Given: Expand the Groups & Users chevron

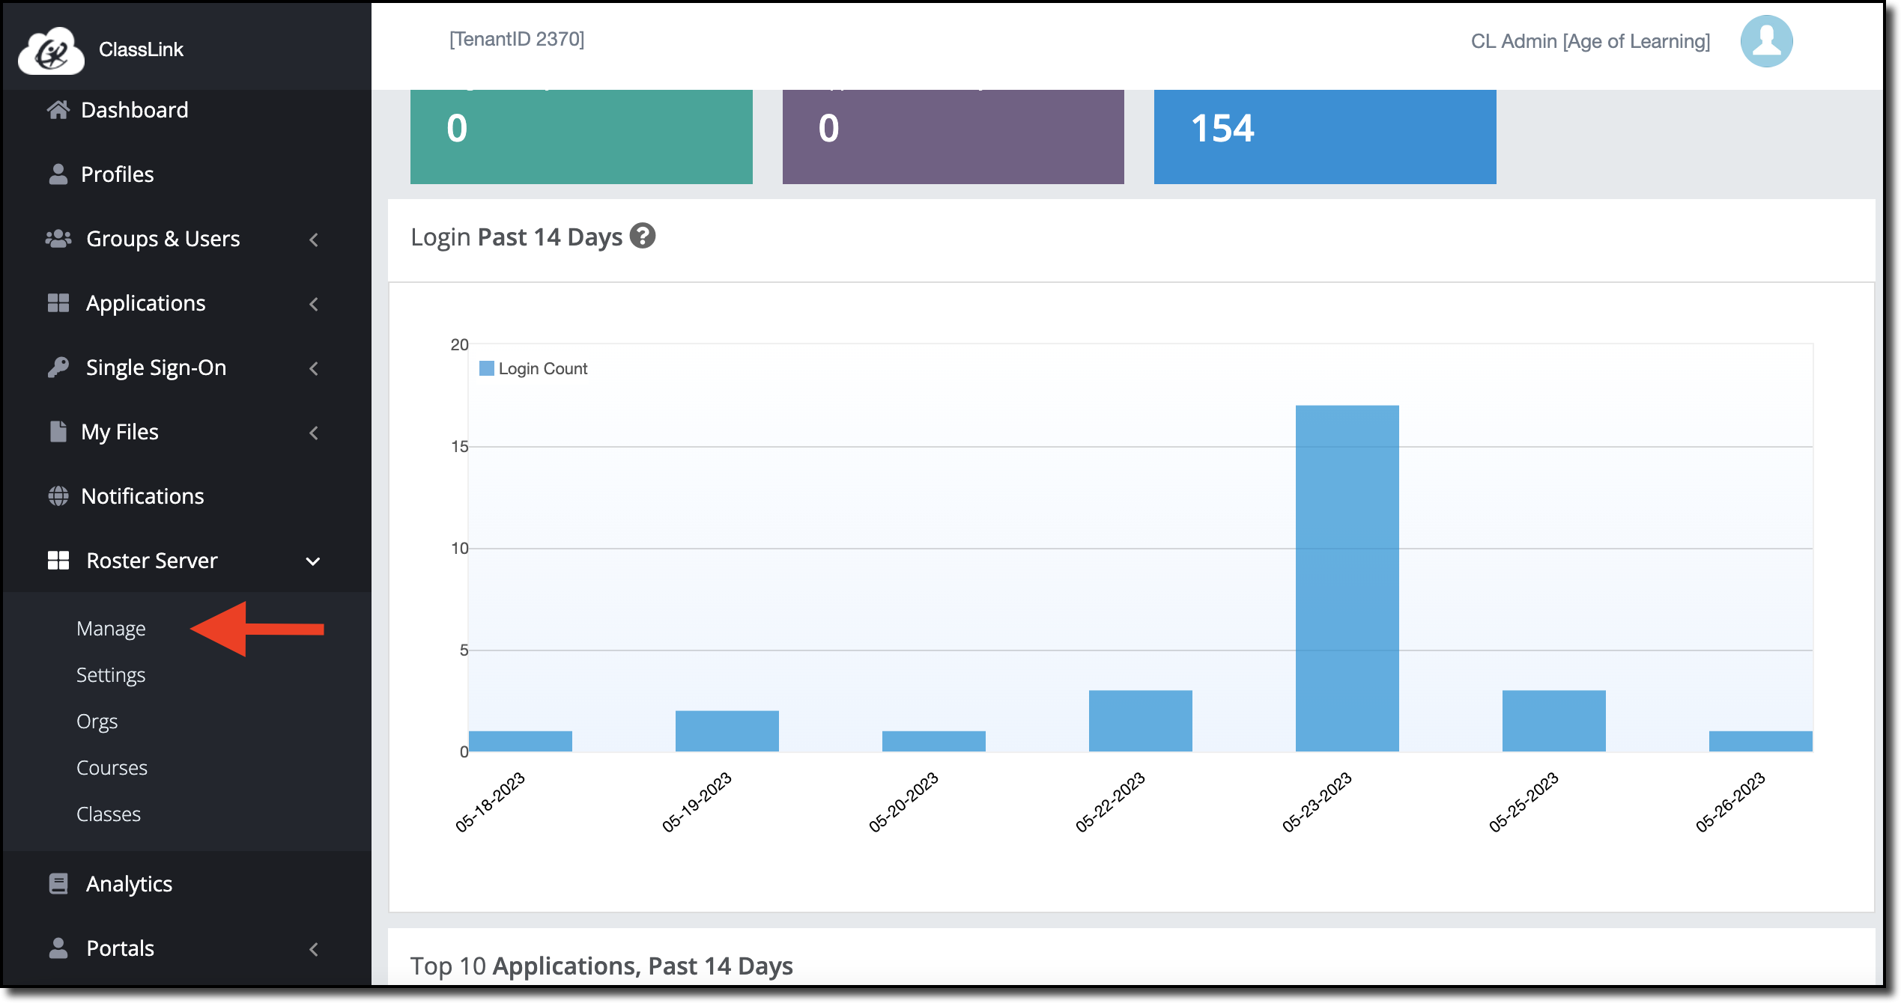Looking at the screenshot, I should 314,240.
